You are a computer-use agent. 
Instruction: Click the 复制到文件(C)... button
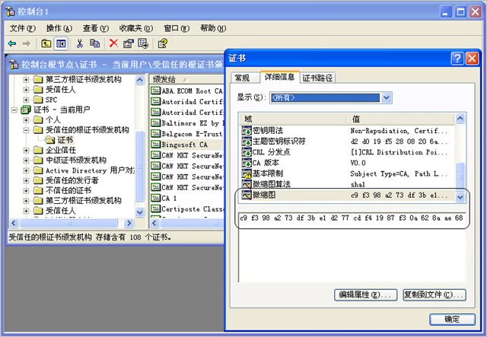coord(432,294)
